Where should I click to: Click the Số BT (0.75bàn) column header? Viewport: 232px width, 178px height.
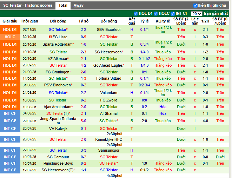(x=220, y=21)
